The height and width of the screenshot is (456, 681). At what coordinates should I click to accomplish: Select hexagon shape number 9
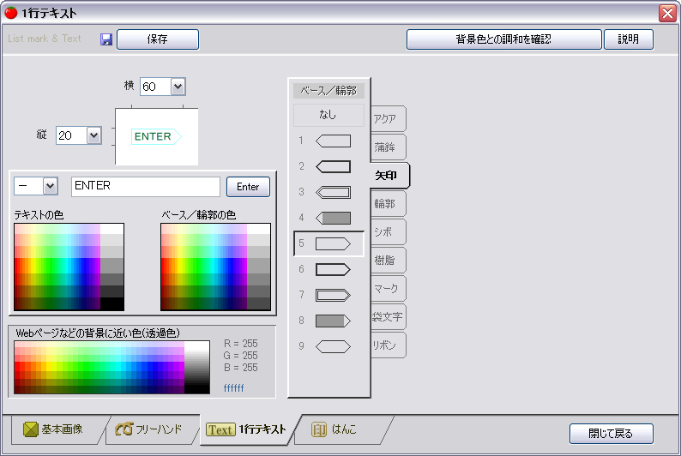(333, 346)
